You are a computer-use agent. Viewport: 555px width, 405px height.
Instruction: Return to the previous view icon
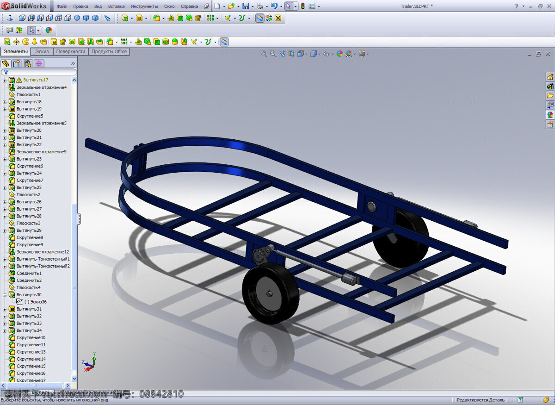282,54
